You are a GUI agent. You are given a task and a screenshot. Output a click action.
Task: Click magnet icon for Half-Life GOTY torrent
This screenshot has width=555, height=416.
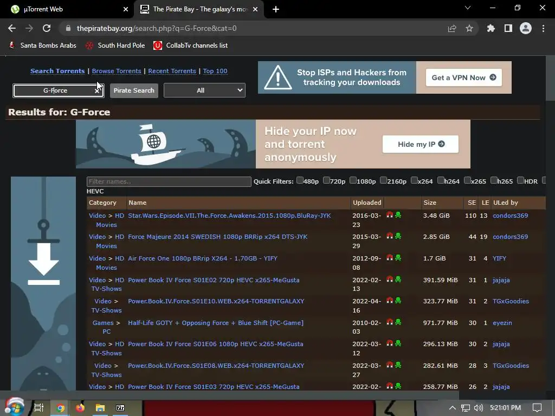[390, 322]
